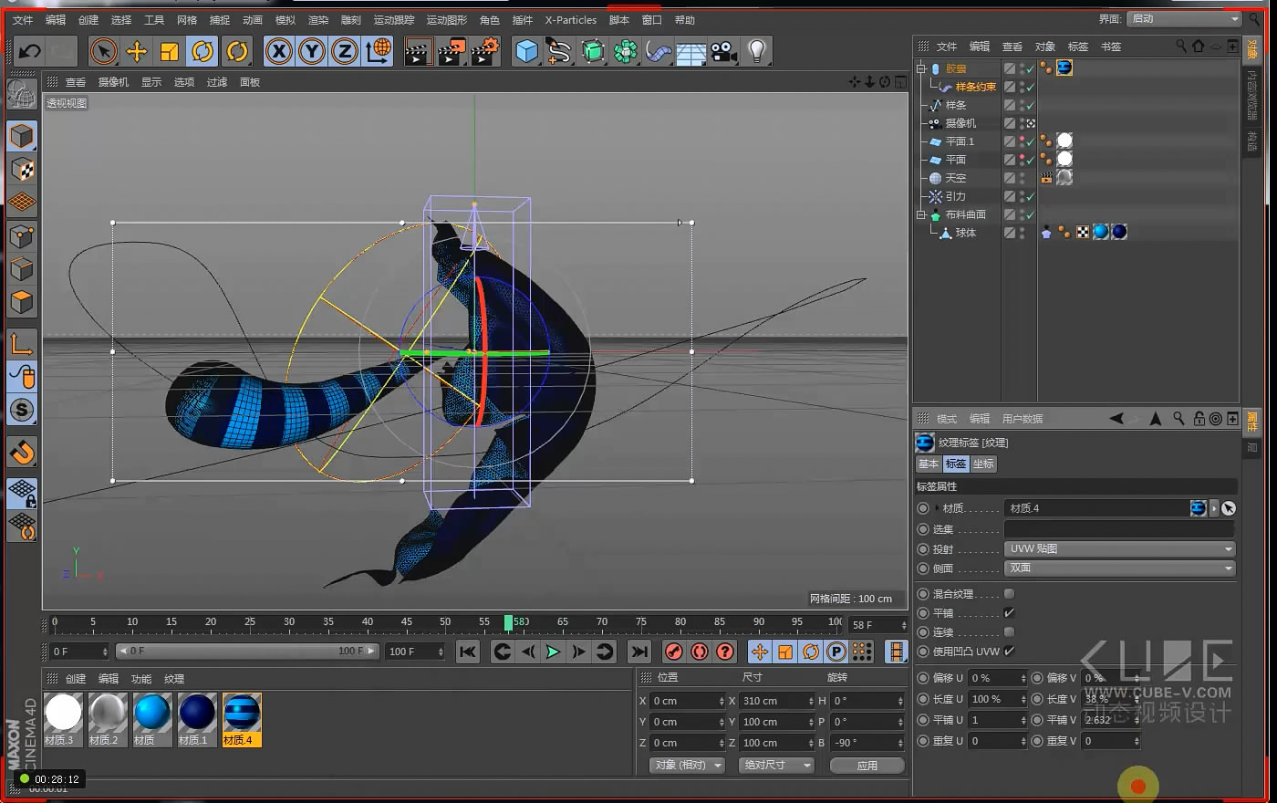Viewport: 1277px width, 803px height.
Task: Toggle the 使用凹凸 UVW checkbox
Action: tap(1009, 652)
